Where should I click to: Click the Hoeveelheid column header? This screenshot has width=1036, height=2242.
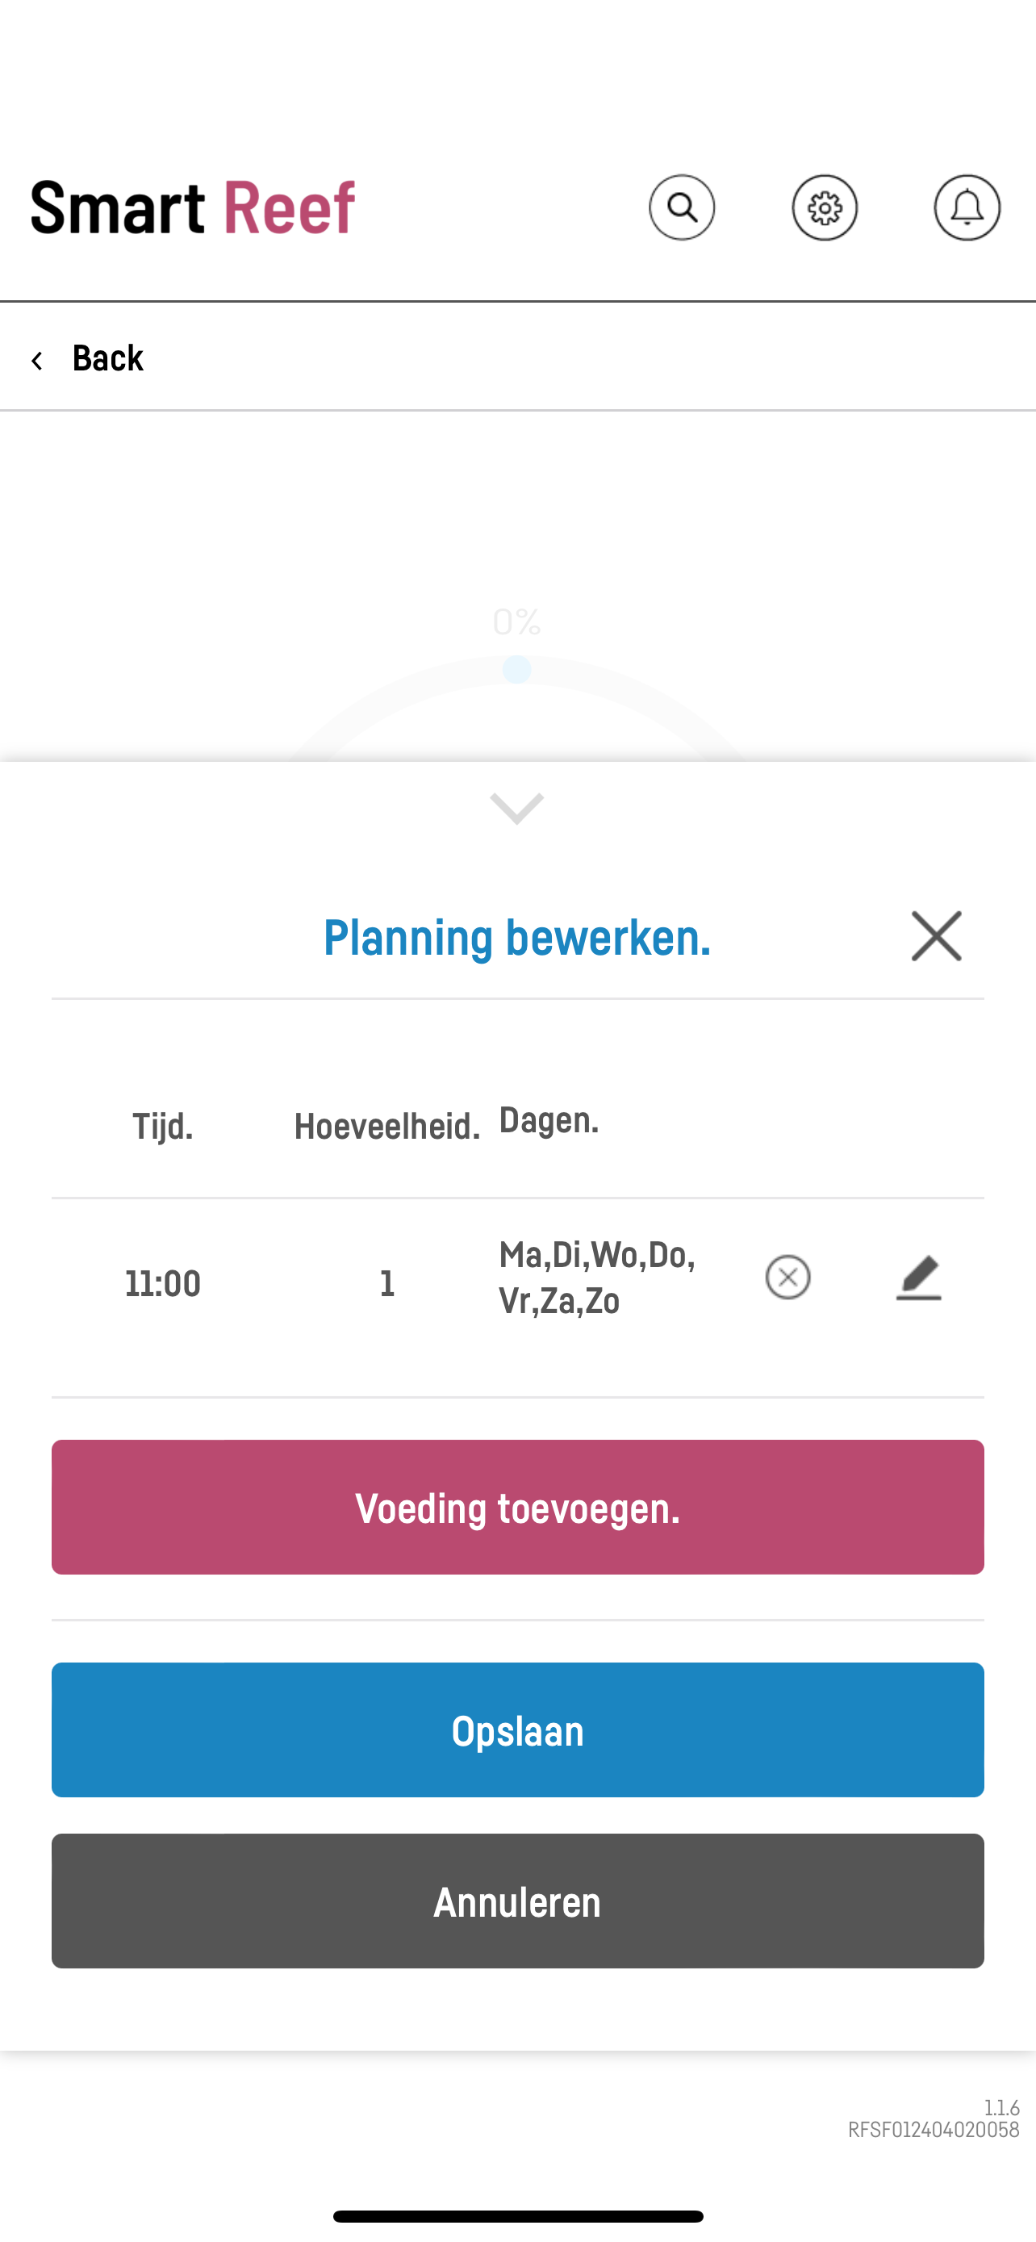(387, 1126)
